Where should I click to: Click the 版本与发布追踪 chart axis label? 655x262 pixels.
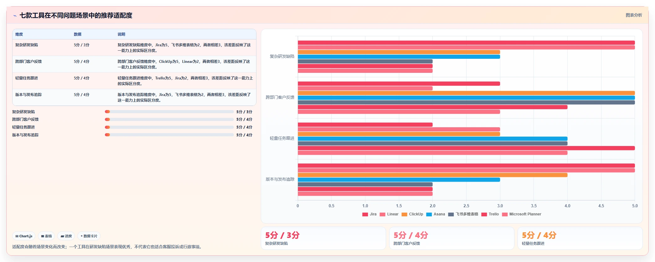(280, 179)
